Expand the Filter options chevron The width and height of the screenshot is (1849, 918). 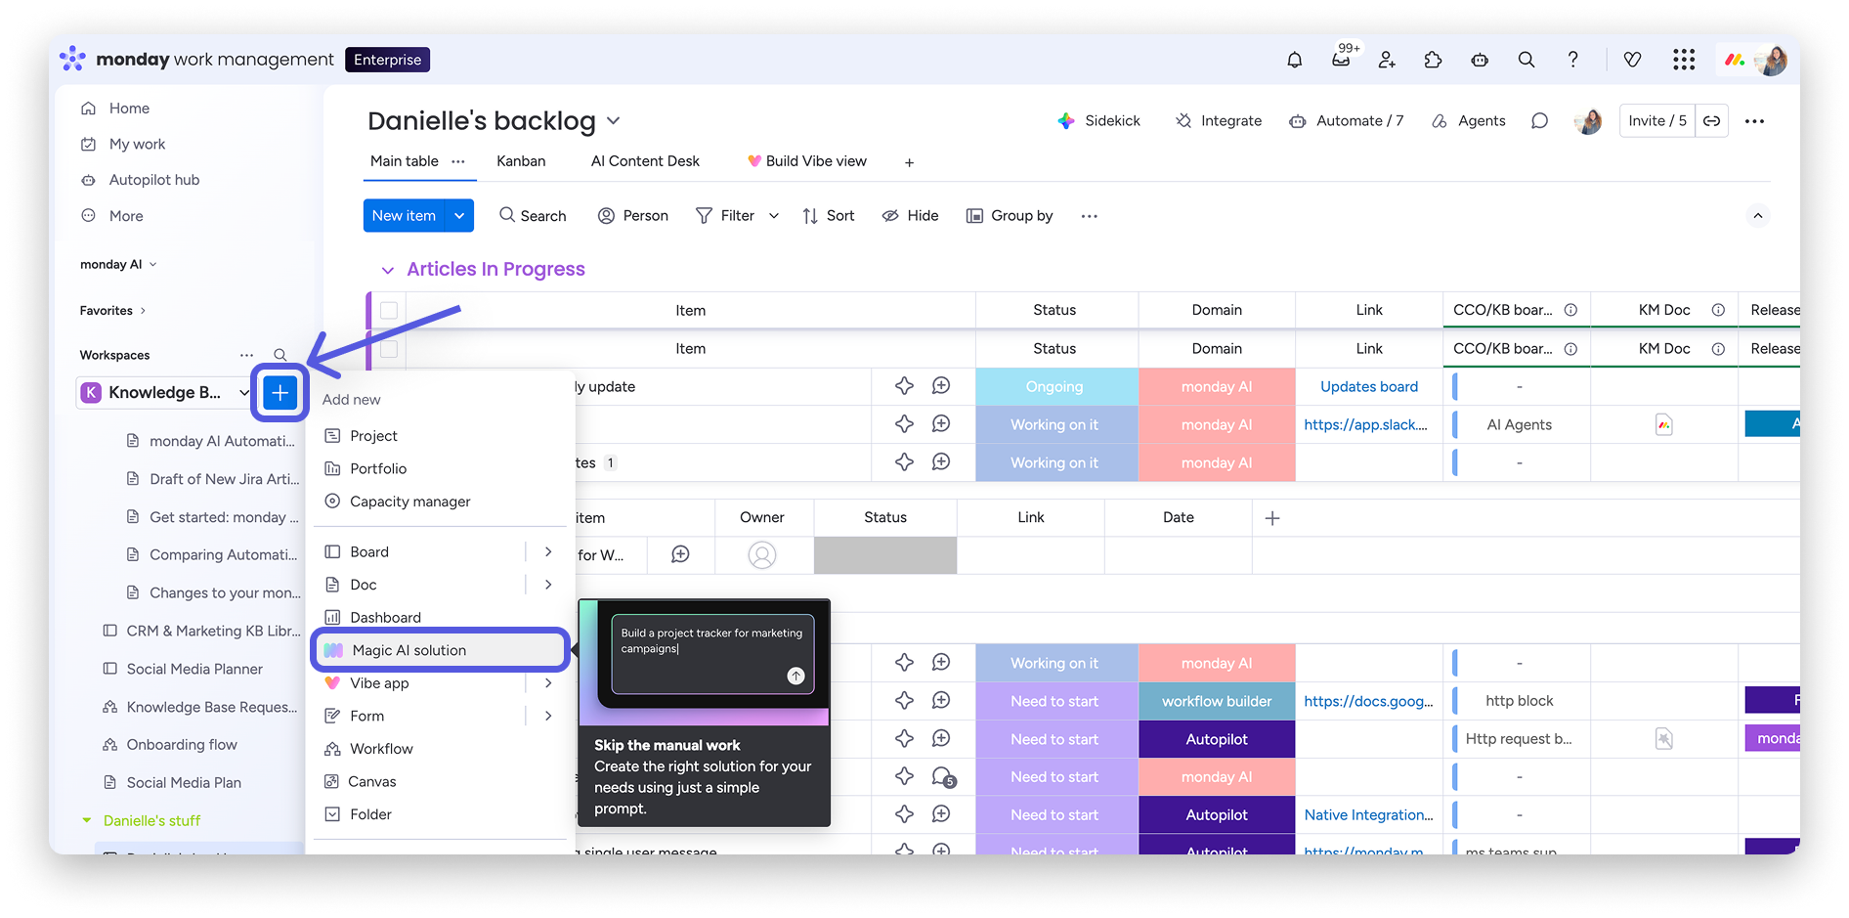pyautogui.click(x=774, y=216)
